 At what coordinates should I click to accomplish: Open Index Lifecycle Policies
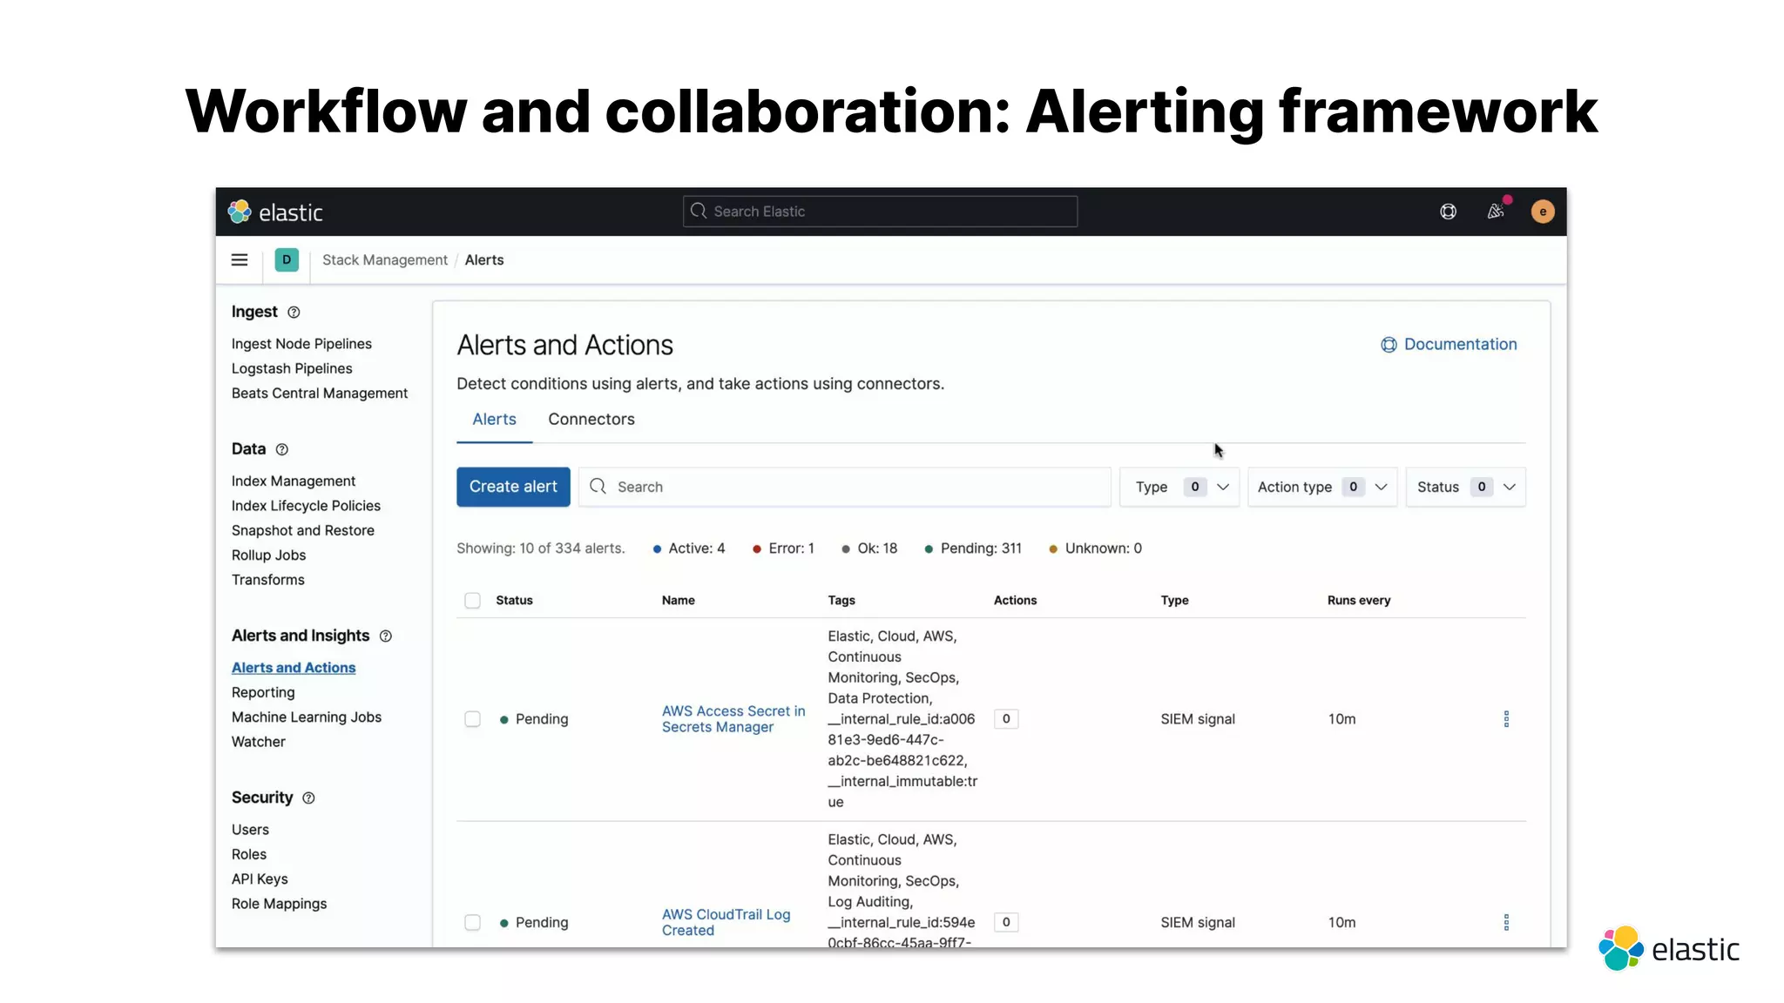click(306, 506)
